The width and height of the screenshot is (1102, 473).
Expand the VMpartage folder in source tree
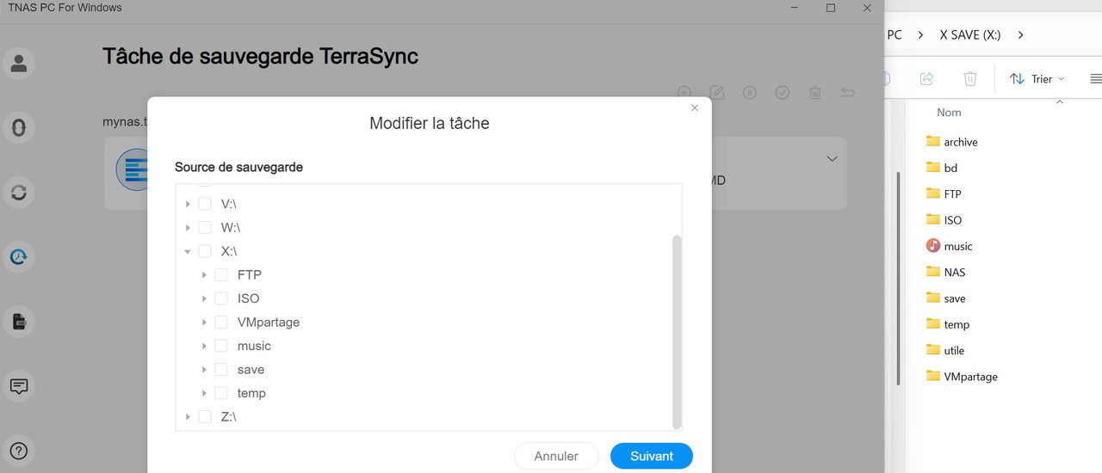[x=204, y=322]
